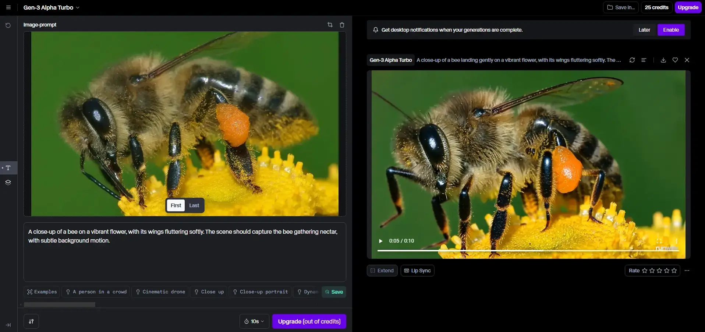
Task: Reset the session using the refresh icon
Action: [8, 25]
